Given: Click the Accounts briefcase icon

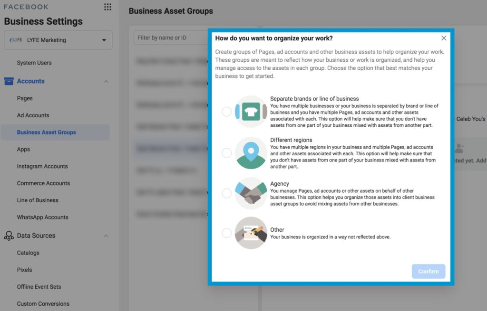Looking at the screenshot, I should tap(9, 81).
